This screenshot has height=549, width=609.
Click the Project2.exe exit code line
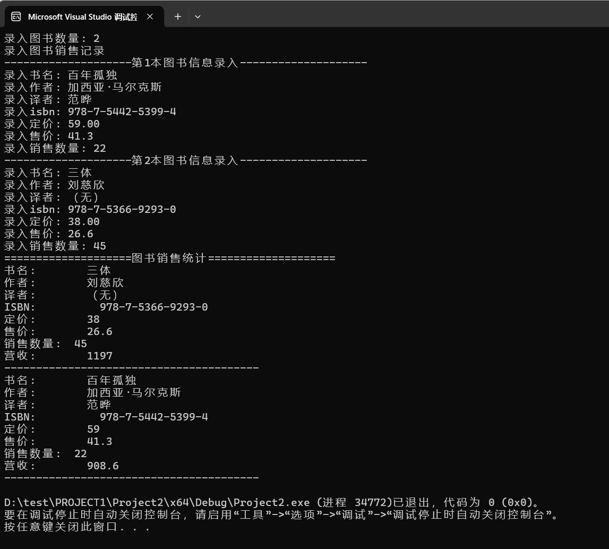point(272,503)
